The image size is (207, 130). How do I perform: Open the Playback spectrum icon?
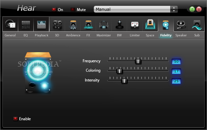point(41,25)
